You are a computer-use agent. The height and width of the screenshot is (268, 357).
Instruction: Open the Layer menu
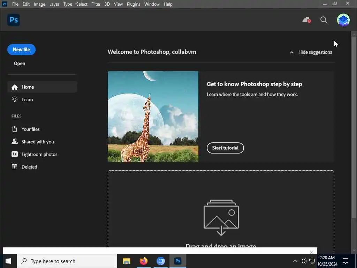point(54,4)
